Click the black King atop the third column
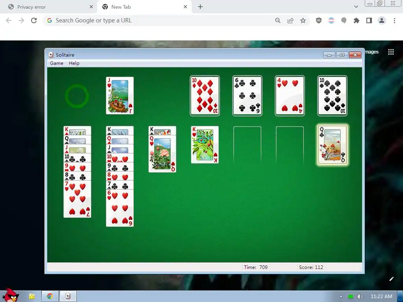 (162, 131)
